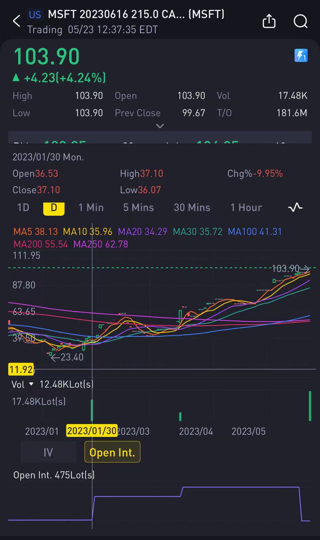The height and width of the screenshot is (540, 320).
Task: Switch to 30 Mins chart interval
Action: tap(192, 207)
